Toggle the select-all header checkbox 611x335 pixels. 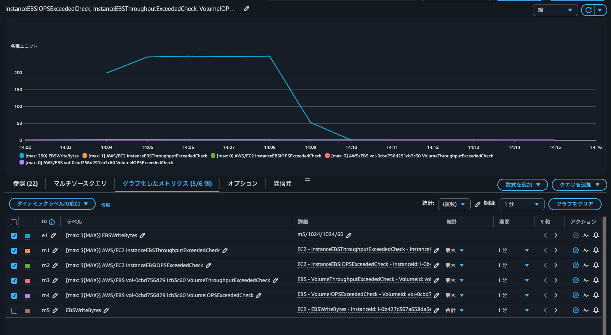14,222
